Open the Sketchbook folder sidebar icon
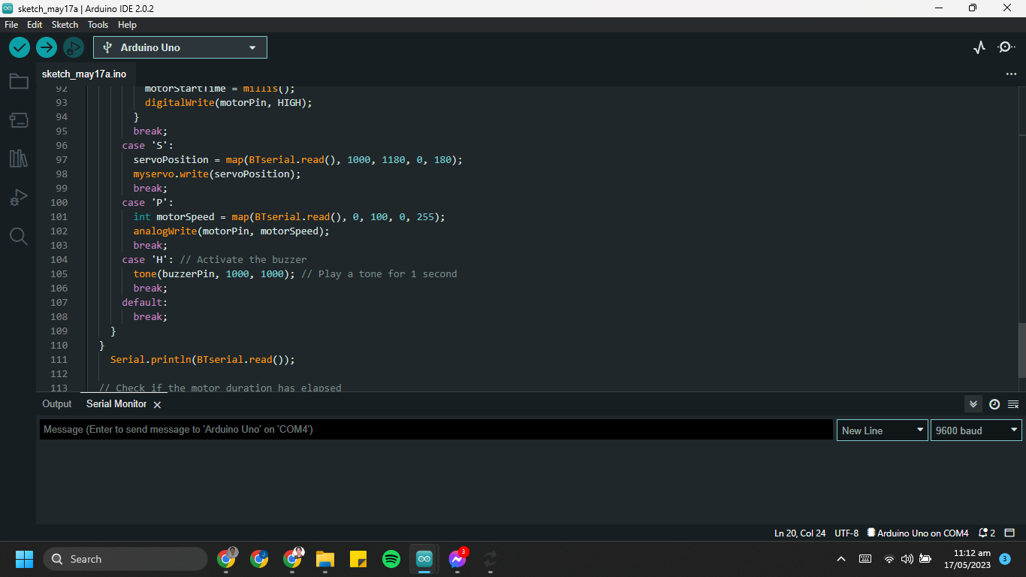 (19, 81)
